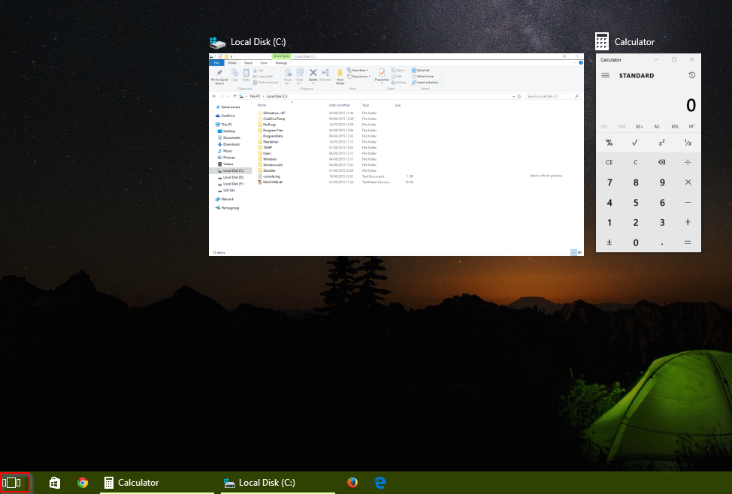This screenshot has width=732, height=494.
Task: Click the calculator icon beside Calculator title
Action: click(x=602, y=41)
